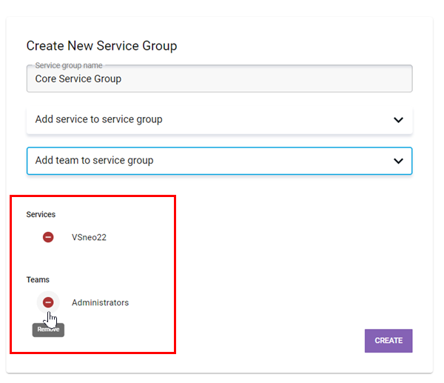Click the Add service to service group text

pyautogui.click(x=98, y=119)
